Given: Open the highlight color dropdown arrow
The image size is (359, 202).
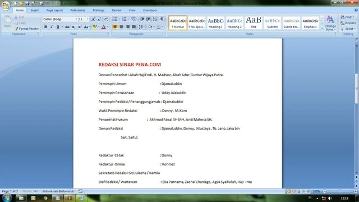Looking at the screenshot, I should tap(99, 27).
